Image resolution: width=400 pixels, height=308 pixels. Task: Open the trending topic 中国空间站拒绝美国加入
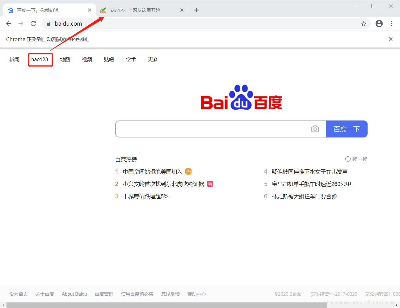click(x=152, y=171)
